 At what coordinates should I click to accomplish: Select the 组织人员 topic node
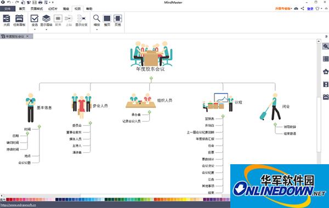pos(149,101)
